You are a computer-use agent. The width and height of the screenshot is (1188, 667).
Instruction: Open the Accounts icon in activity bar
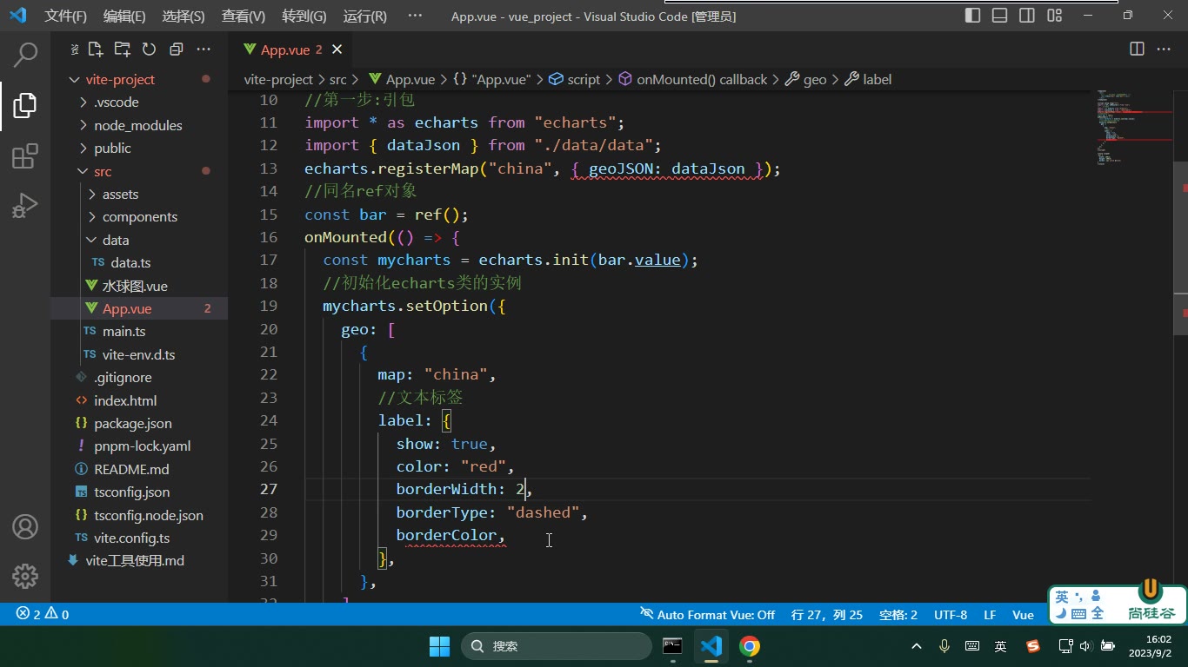[25, 526]
